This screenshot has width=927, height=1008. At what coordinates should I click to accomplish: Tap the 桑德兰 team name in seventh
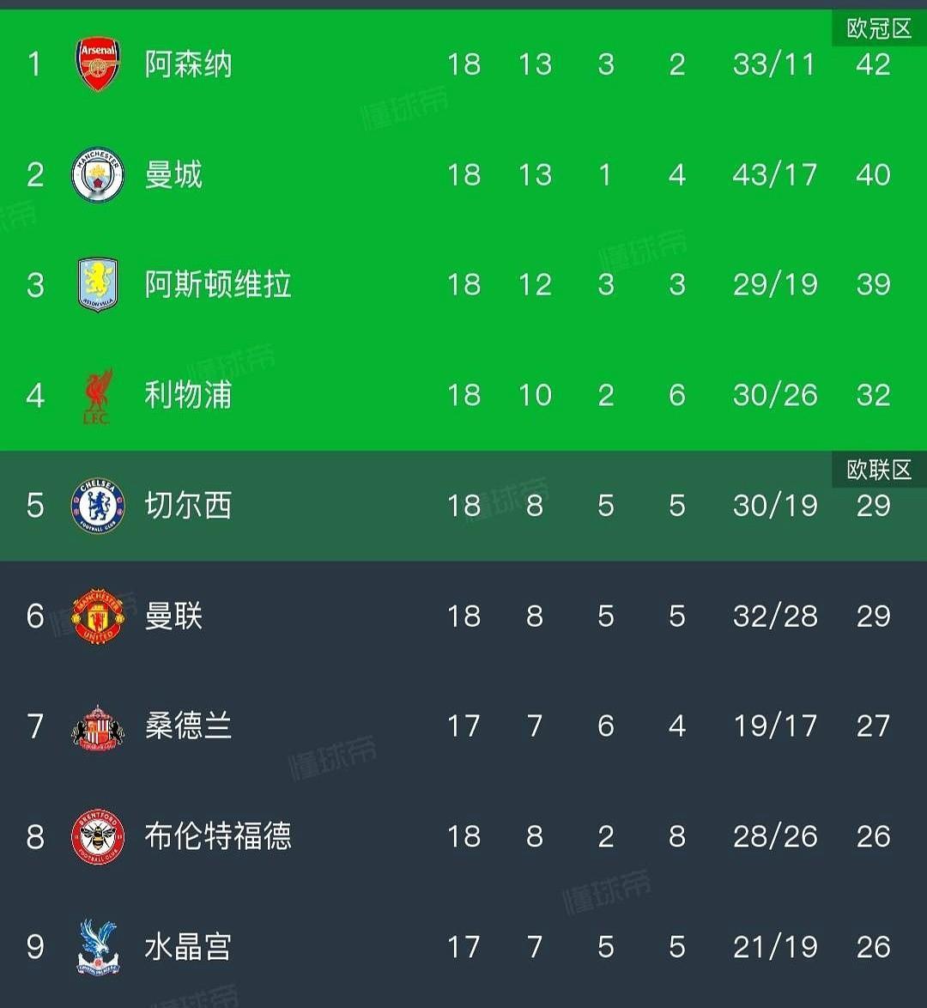(188, 727)
